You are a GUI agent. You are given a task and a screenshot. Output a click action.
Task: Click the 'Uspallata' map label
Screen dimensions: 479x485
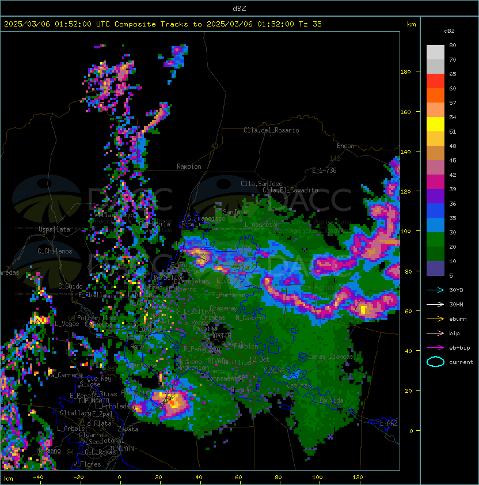click(x=54, y=229)
